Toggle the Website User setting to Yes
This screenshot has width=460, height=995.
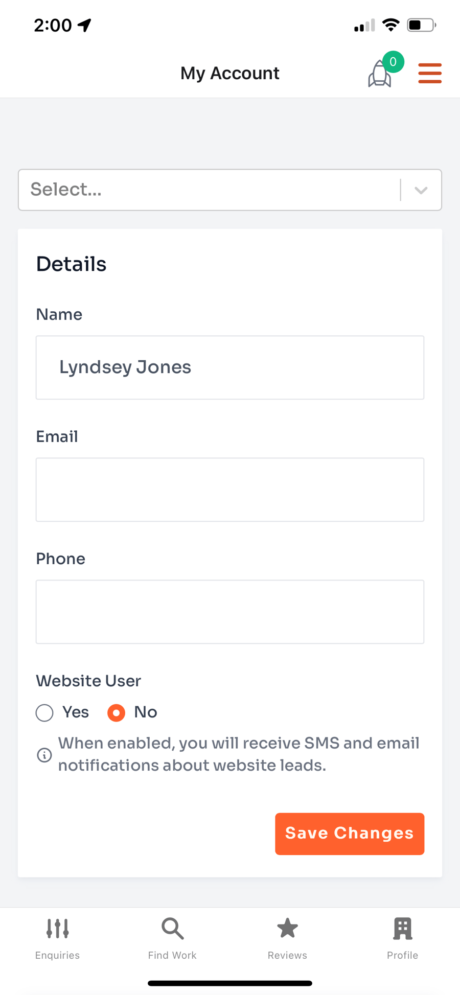point(44,712)
